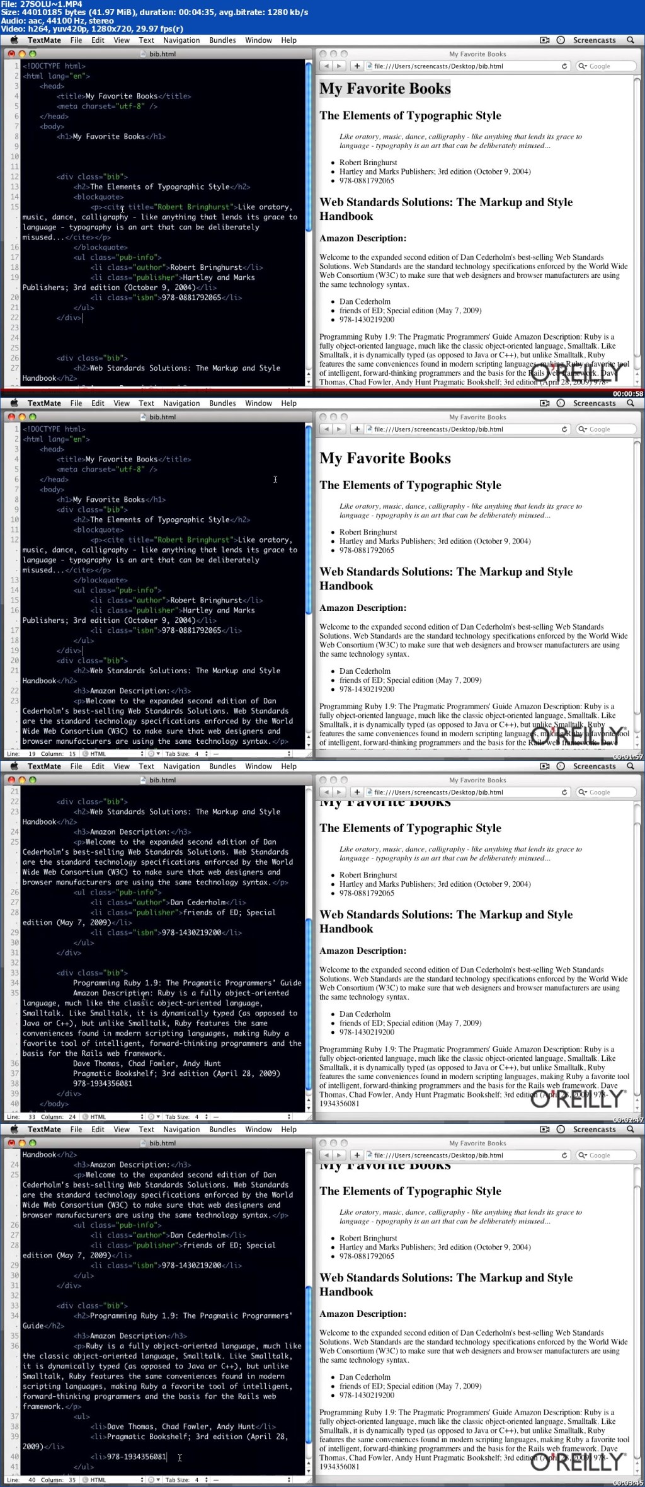Image resolution: width=645 pixels, height=1487 pixels.
Task: Click add-bookmark plus button in 00:01:57 frame
Action: pyautogui.click(x=357, y=429)
